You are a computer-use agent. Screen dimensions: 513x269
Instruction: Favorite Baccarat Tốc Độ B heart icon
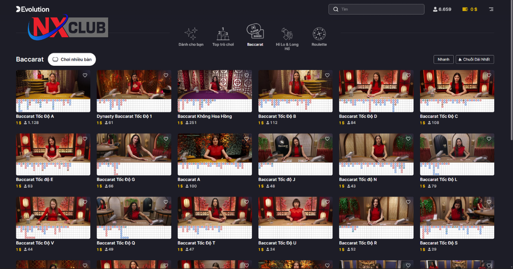coord(327,75)
